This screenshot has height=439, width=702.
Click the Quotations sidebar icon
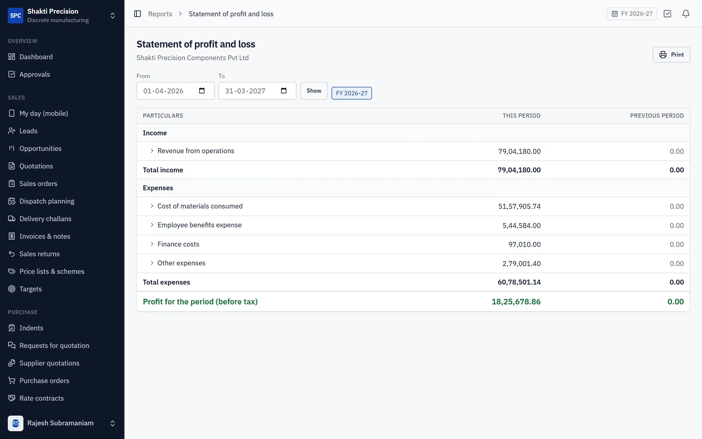point(12,166)
